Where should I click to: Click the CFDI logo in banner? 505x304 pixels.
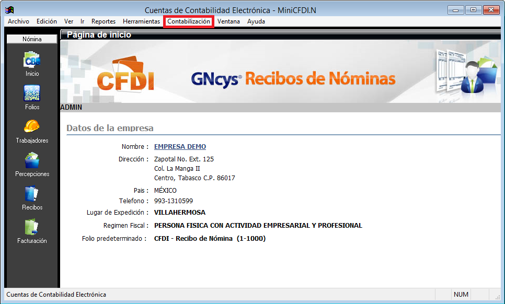126,74
